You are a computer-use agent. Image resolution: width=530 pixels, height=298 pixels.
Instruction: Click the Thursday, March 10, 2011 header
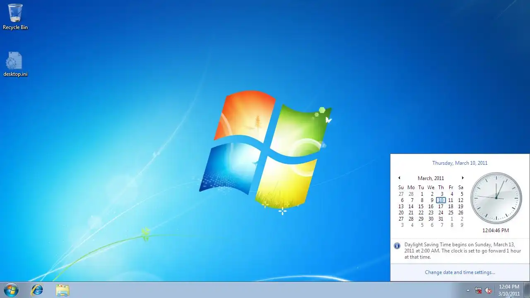(x=460, y=163)
